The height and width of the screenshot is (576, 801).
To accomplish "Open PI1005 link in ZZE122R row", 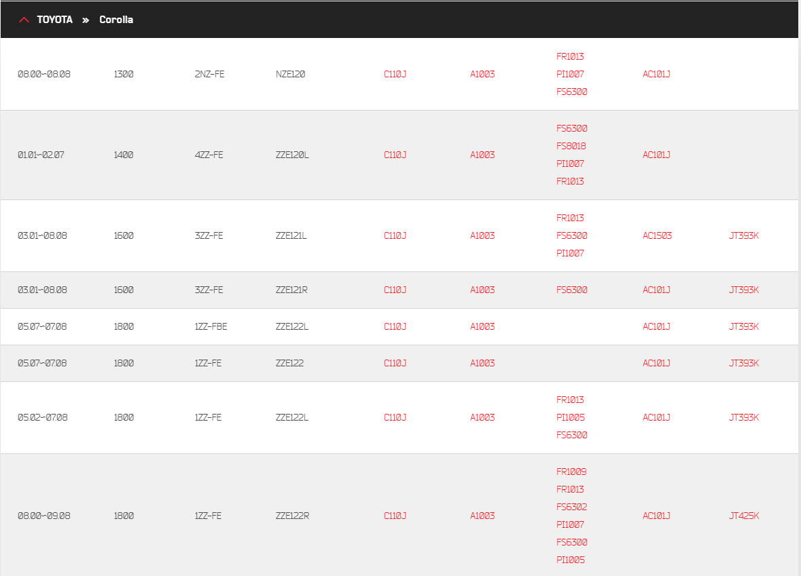I will tap(571, 560).
